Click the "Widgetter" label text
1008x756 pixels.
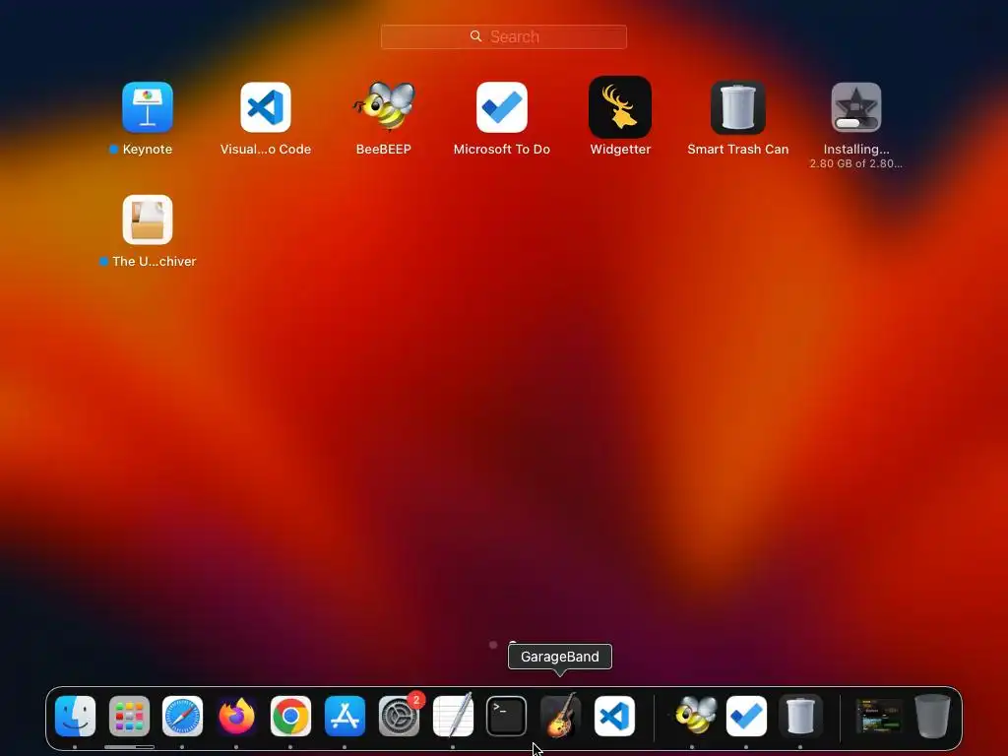tap(620, 150)
